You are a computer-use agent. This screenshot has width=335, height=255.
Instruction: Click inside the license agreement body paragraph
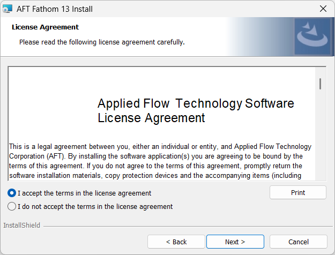(160, 161)
